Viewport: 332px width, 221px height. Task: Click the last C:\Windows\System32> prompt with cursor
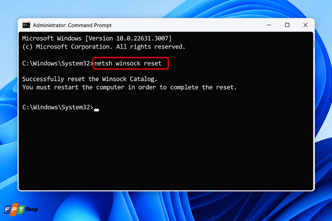(x=61, y=107)
